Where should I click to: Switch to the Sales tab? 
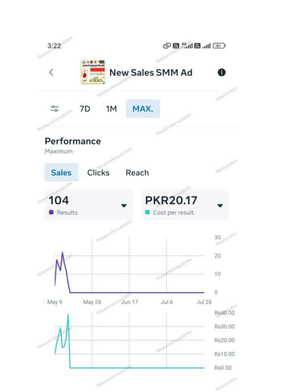tap(61, 172)
